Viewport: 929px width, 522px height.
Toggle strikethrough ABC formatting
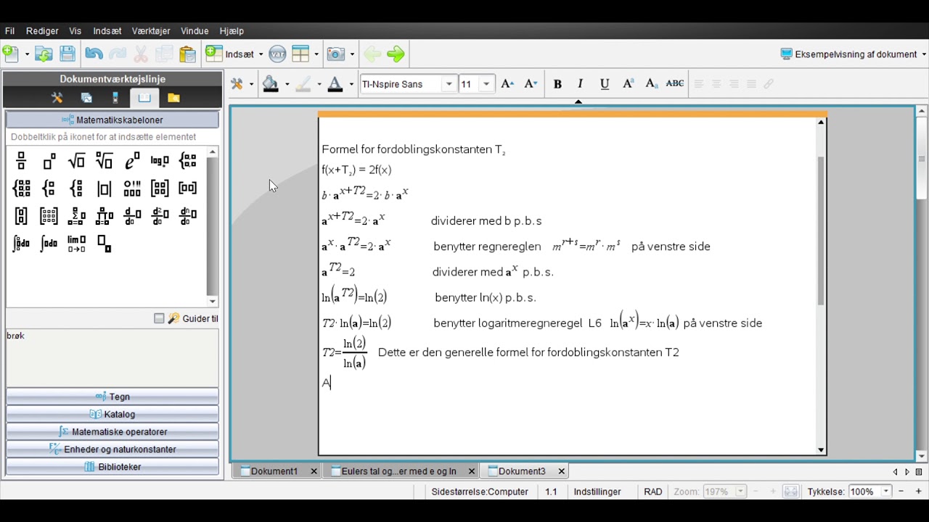[675, 84]
